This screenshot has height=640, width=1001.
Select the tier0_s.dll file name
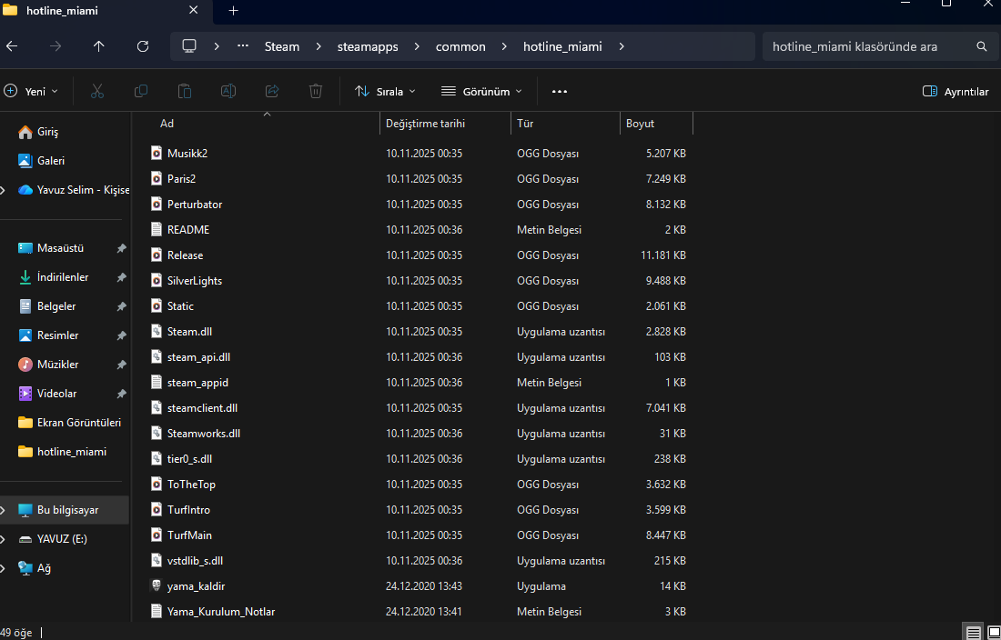(x=189, y=459)
